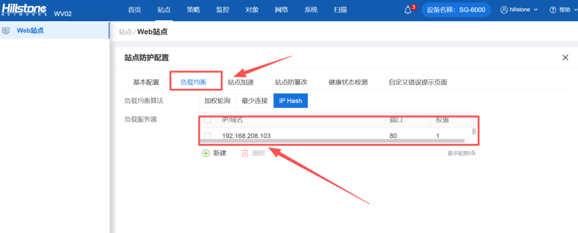Click the port value 80 cell

[x=393, y=136]
